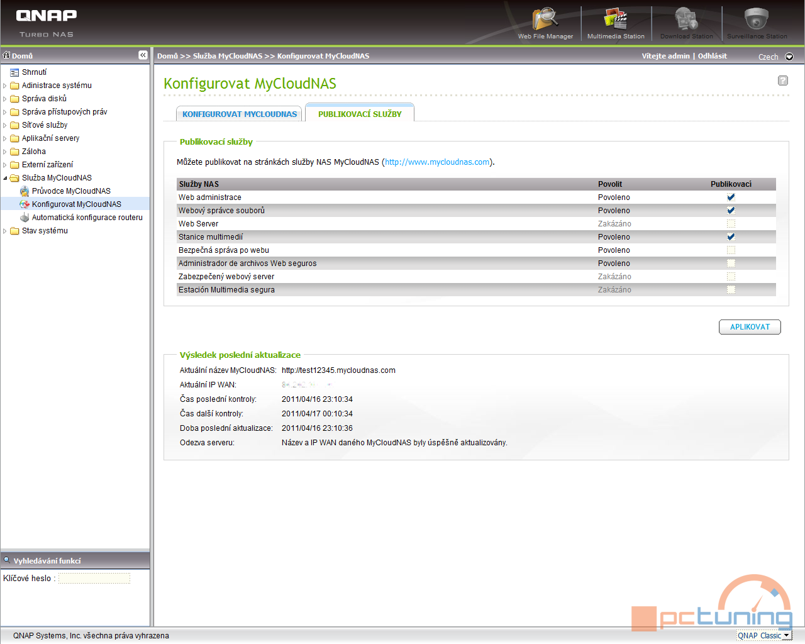This screenshot has width=805, height=644.
Task: Click Služba MyCloudNAS breadcrumb link
Action: tap(228, 56)
